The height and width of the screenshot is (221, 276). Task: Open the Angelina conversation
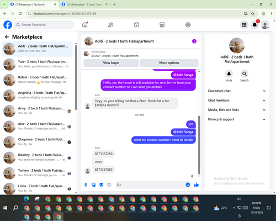[x=37, y=96]
